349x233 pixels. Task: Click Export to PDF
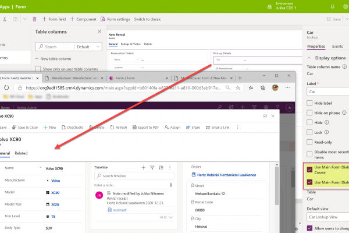(x=146, y=128)
